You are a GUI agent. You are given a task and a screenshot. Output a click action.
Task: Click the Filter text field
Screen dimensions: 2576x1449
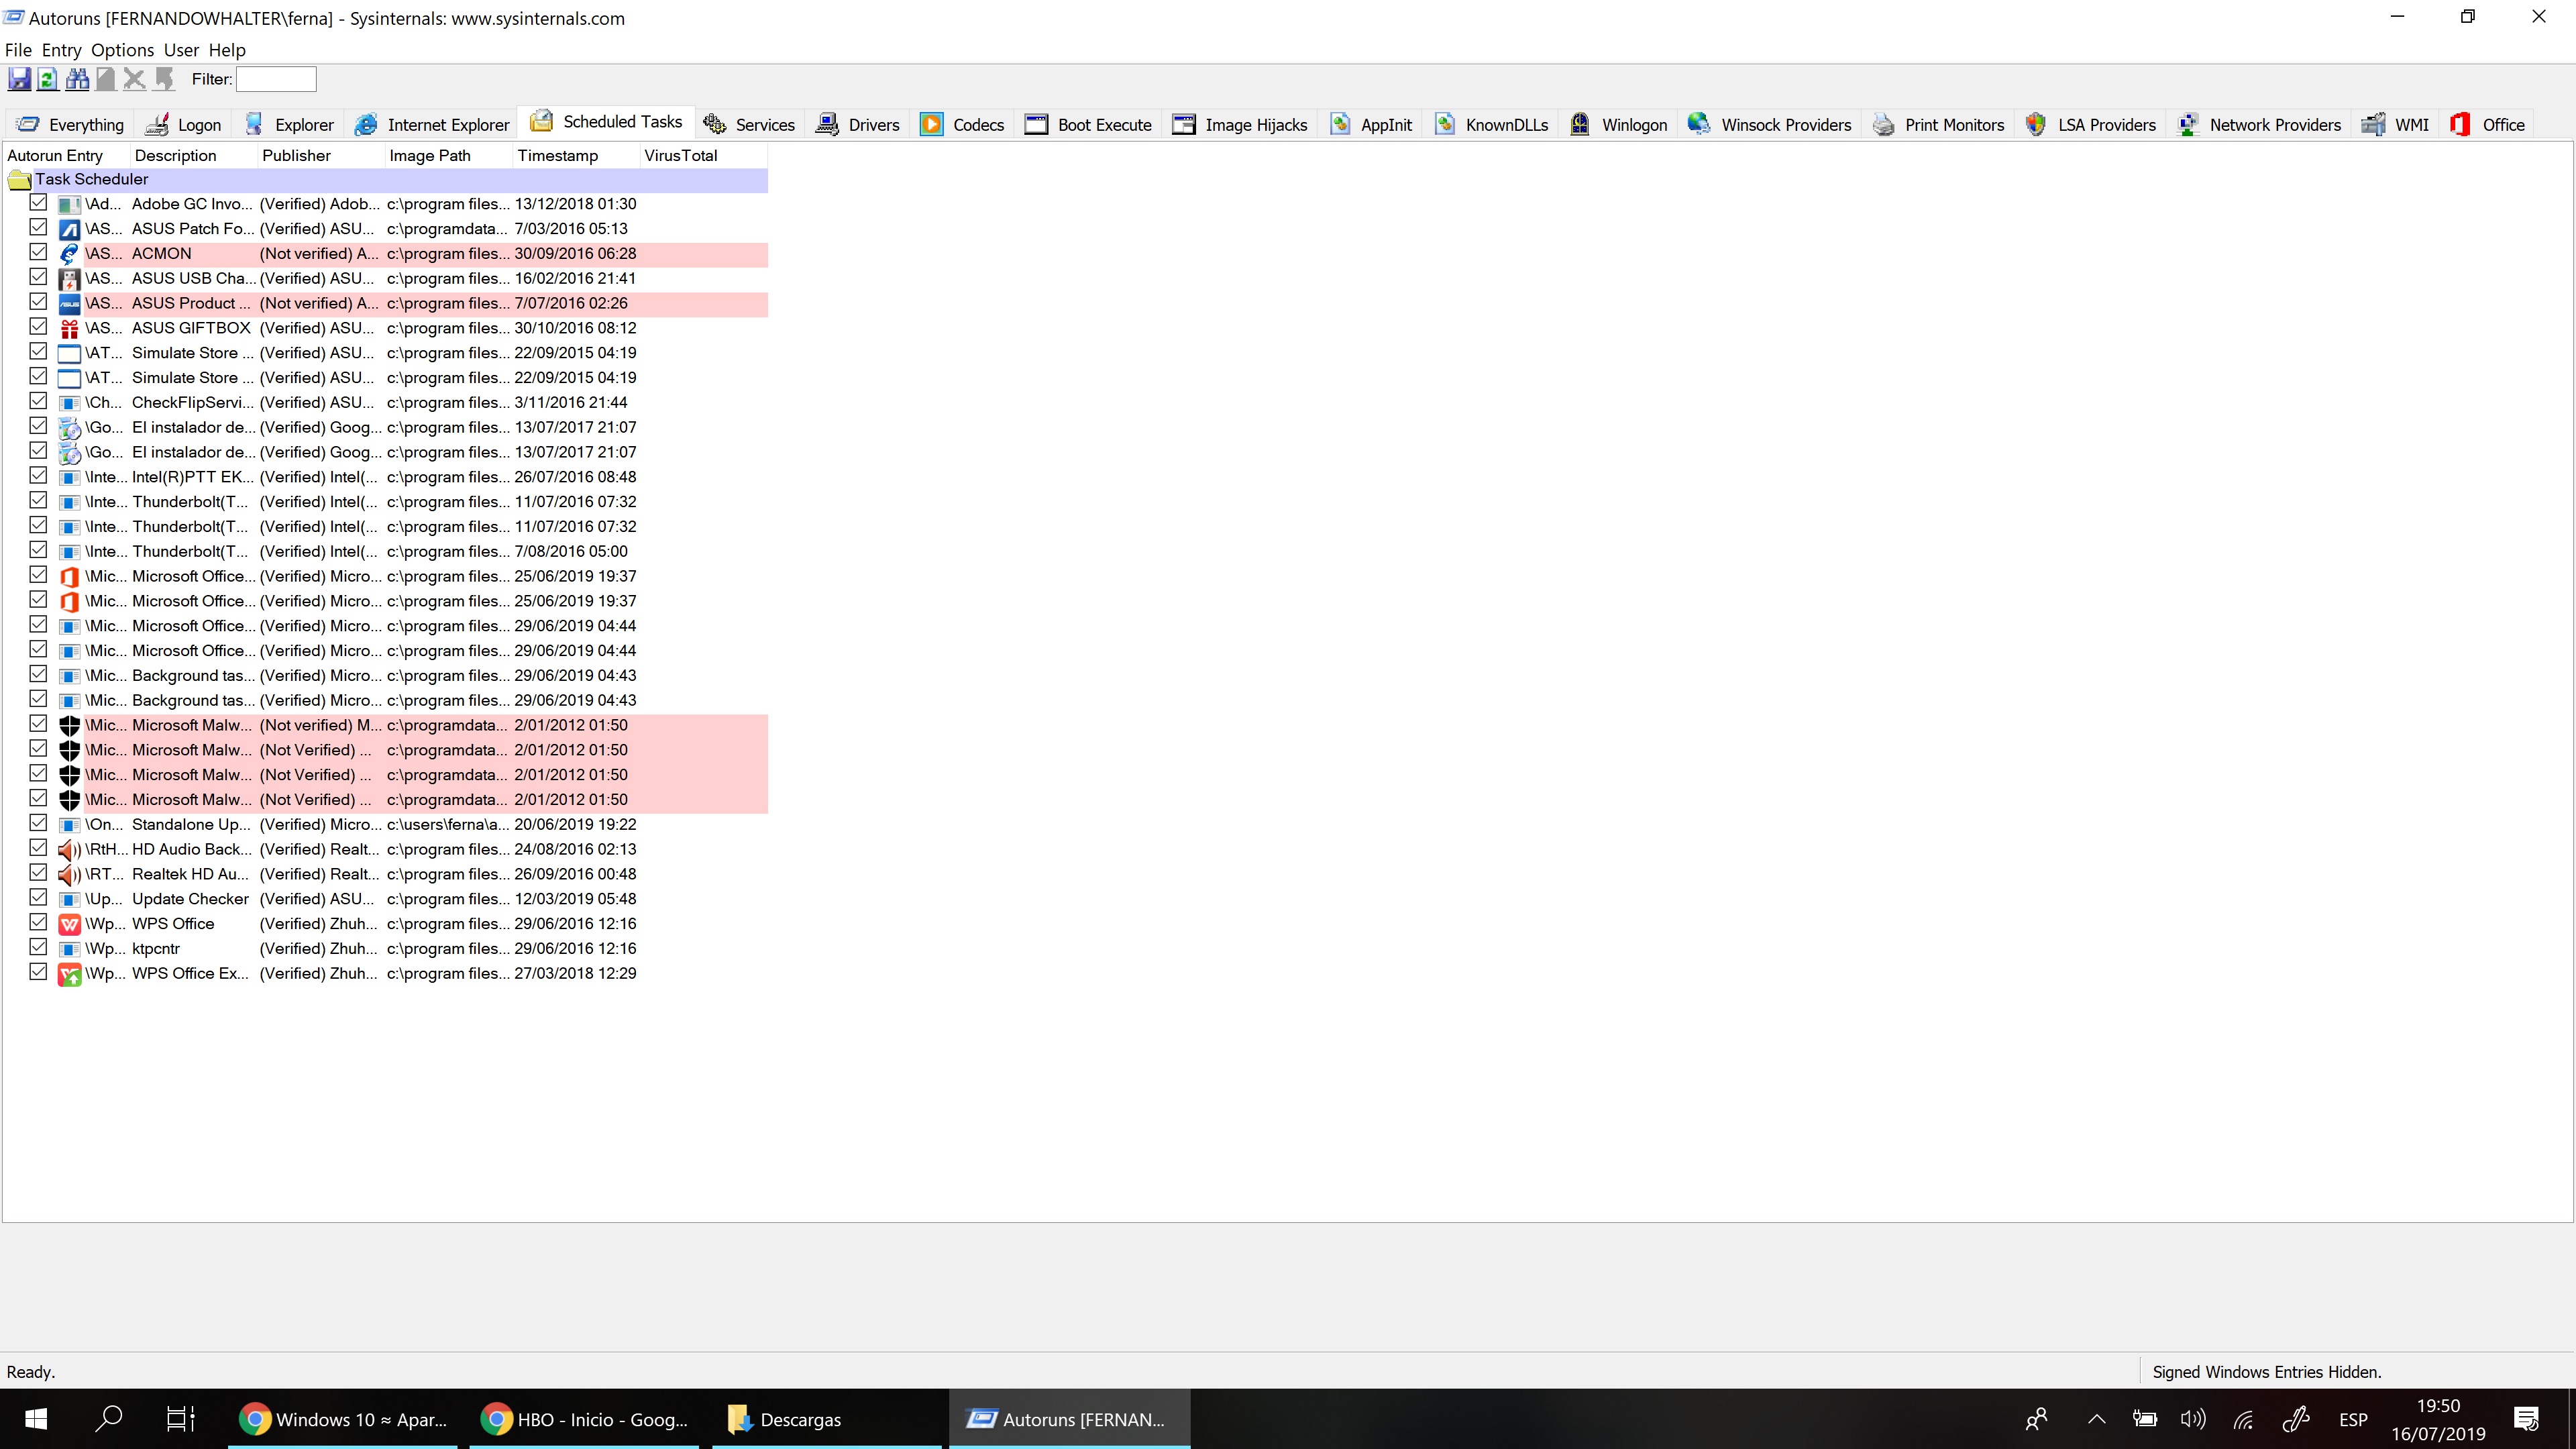pos(276,79)
